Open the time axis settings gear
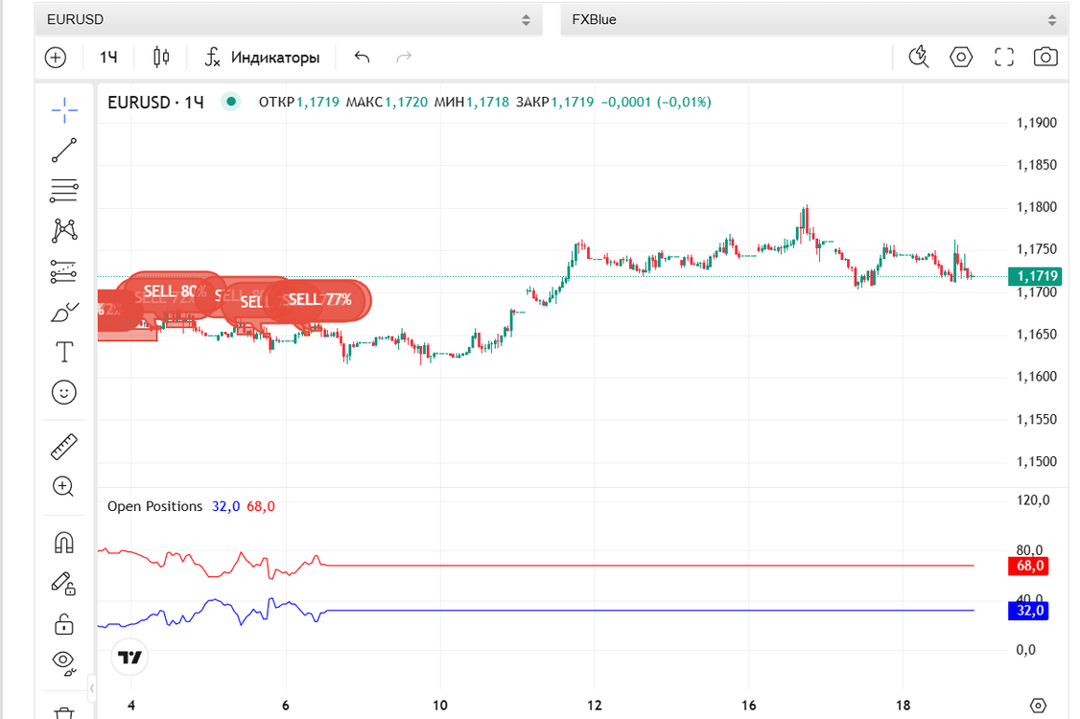 1038,706
